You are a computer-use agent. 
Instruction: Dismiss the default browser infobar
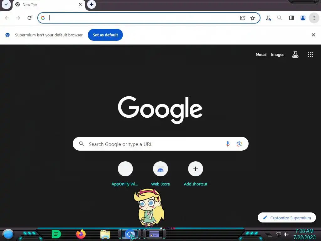313,35
